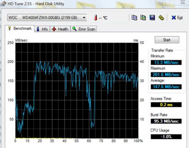
Task: Click the HD Tune title bar app icon
Action: 3,4
